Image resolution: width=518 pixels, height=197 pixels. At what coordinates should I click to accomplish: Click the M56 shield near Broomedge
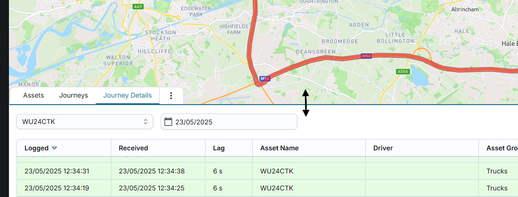[366, 56]
